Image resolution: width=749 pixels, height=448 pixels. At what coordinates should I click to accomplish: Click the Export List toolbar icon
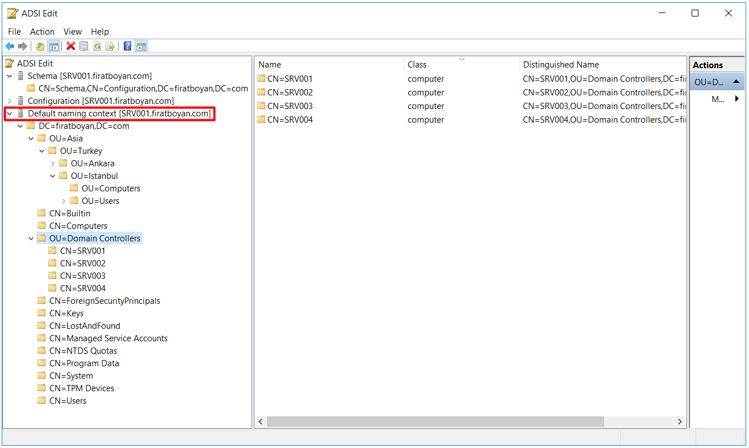click(110, 47)
